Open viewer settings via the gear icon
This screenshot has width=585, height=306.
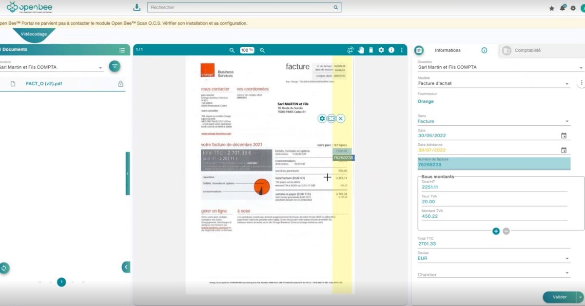(381, 50)
